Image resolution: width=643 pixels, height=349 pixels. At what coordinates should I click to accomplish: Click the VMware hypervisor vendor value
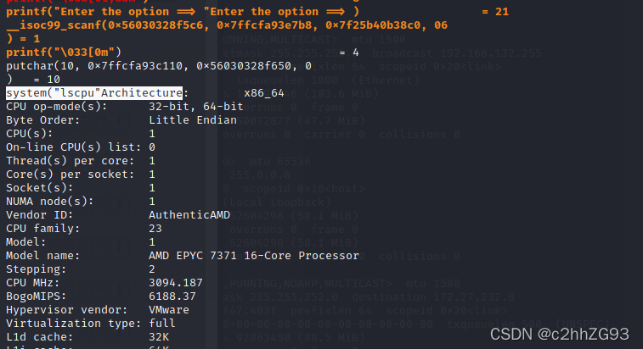click(x=169, y=309)
